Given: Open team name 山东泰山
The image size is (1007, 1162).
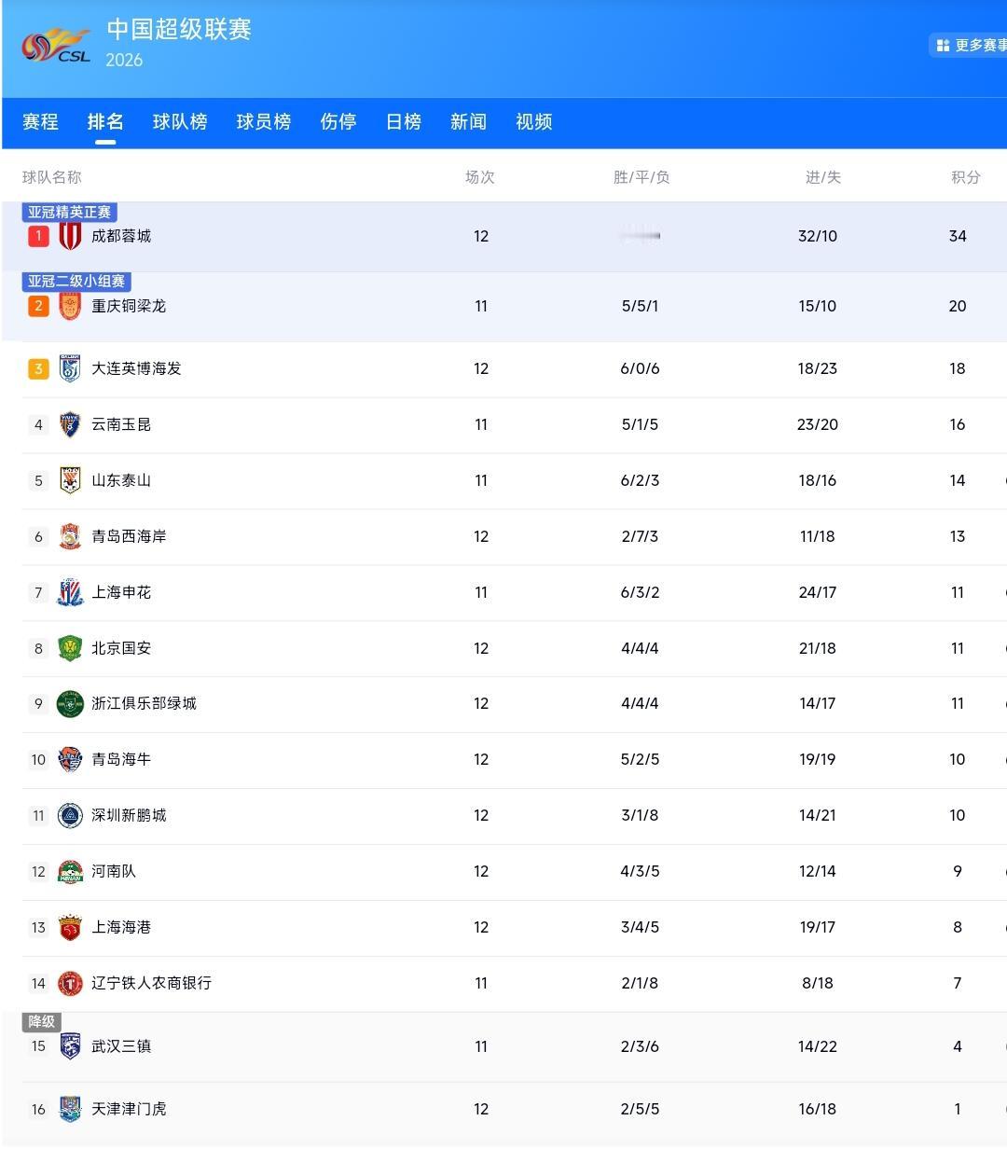Looking at the screenshot, I should click(121, 480).
